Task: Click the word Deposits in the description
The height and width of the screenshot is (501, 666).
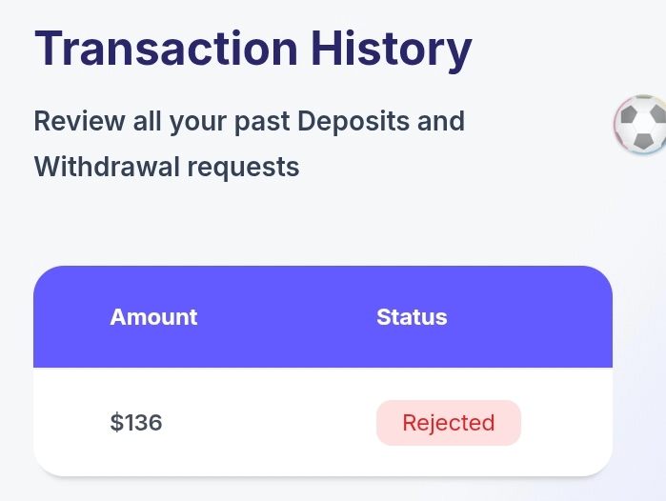Action: (x=353, y=122)
